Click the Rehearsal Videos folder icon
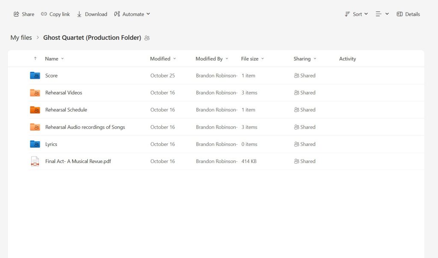438x258 pixels. (35, 93)
